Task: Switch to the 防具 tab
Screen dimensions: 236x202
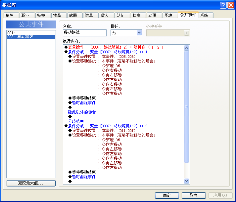Action: pos(91,15)
